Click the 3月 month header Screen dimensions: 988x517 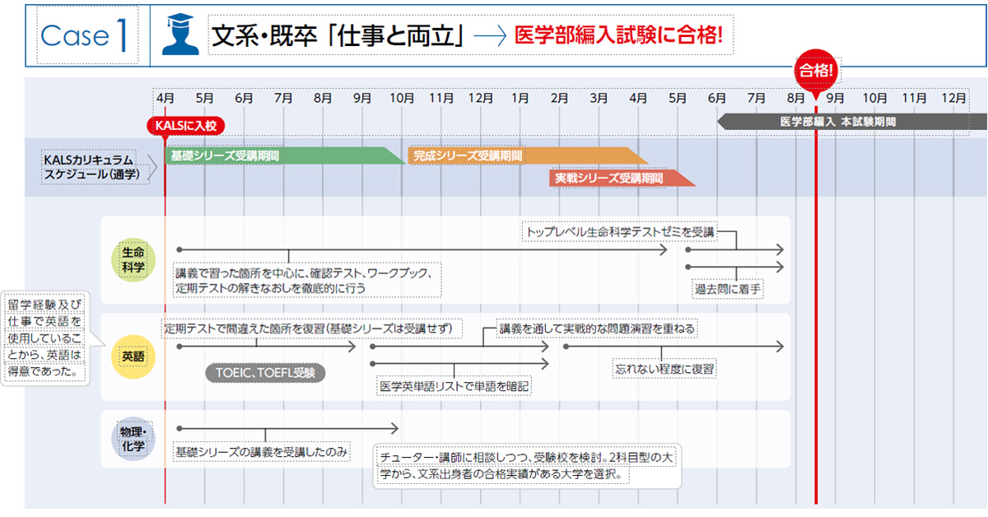coord(599,97)
